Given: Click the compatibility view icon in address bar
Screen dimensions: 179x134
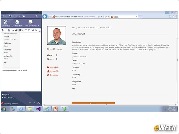Looking at the screenshot, I should 104,17.
